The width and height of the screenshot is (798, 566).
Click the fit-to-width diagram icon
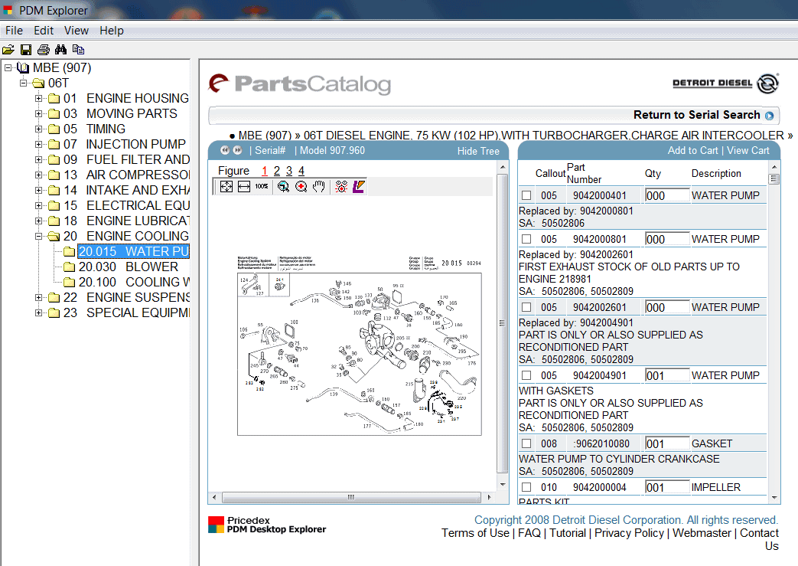pyautogui.click(x=244, y=187)
